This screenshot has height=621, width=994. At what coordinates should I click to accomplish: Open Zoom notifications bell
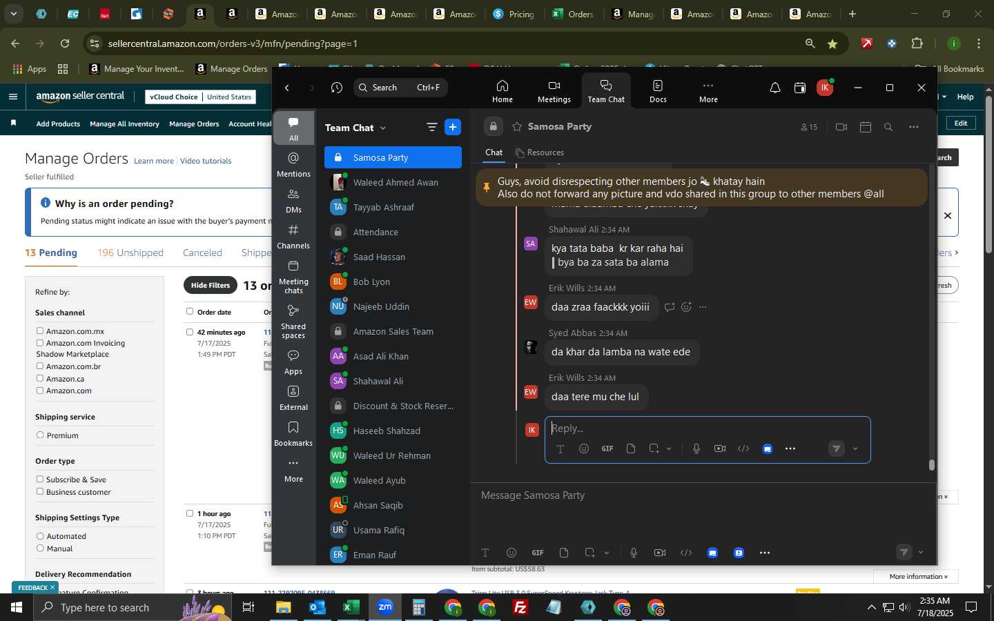775,88
